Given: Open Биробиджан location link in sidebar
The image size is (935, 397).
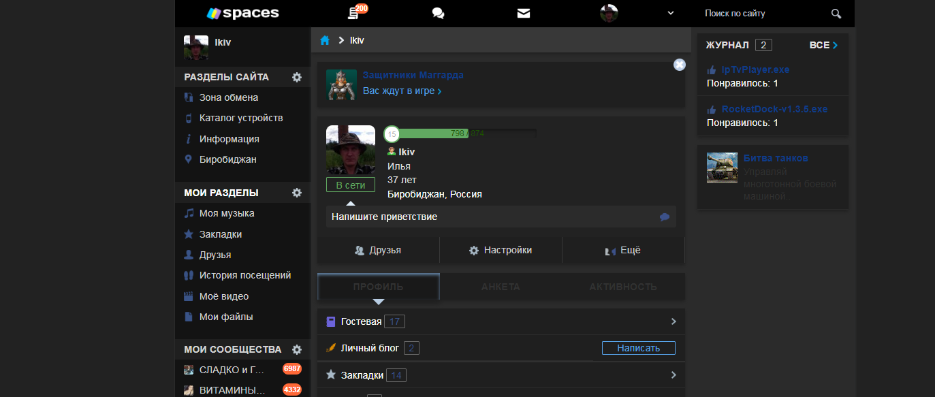Looking at the screenshot, I should pyautogui.click(x=242, y=159).
